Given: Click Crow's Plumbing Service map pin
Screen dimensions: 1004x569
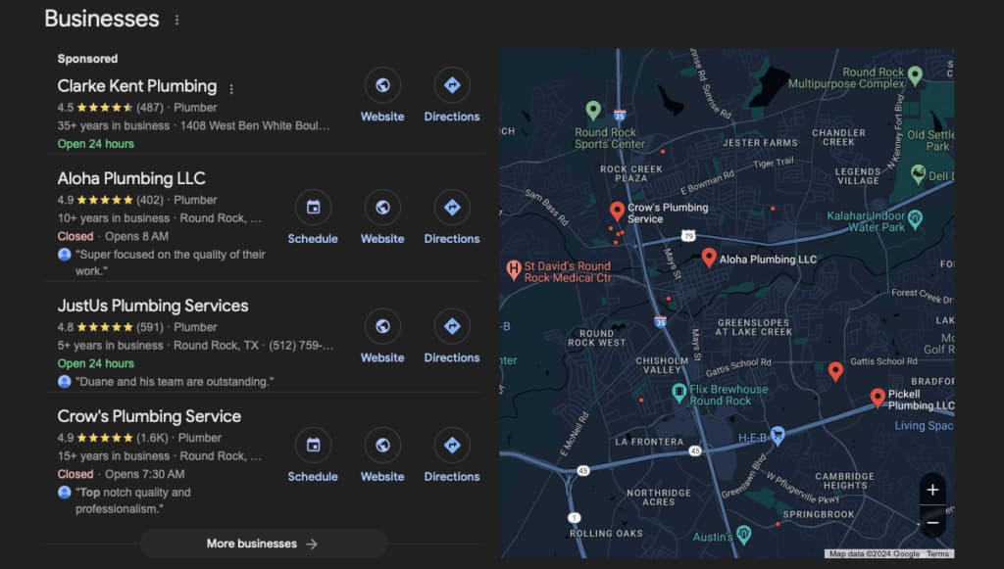Looking at the screenshot, I should 617,211.
